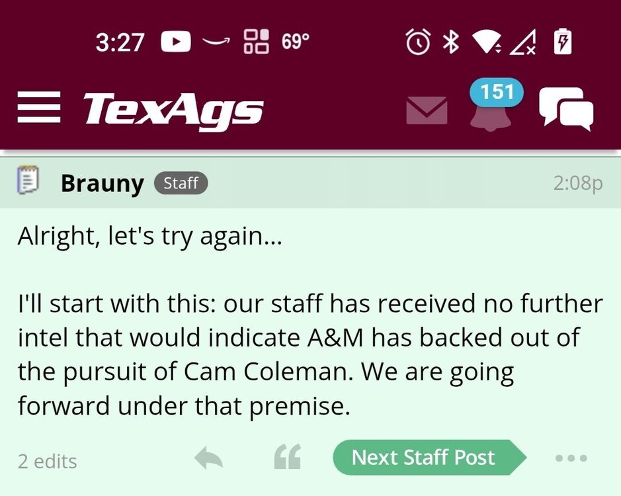View the post's 2 edits history
The height and width of the screenshot is (496, 621).
click(47, 461)
